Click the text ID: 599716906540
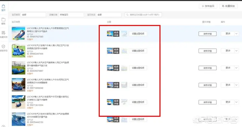 (x=35, y=88)
